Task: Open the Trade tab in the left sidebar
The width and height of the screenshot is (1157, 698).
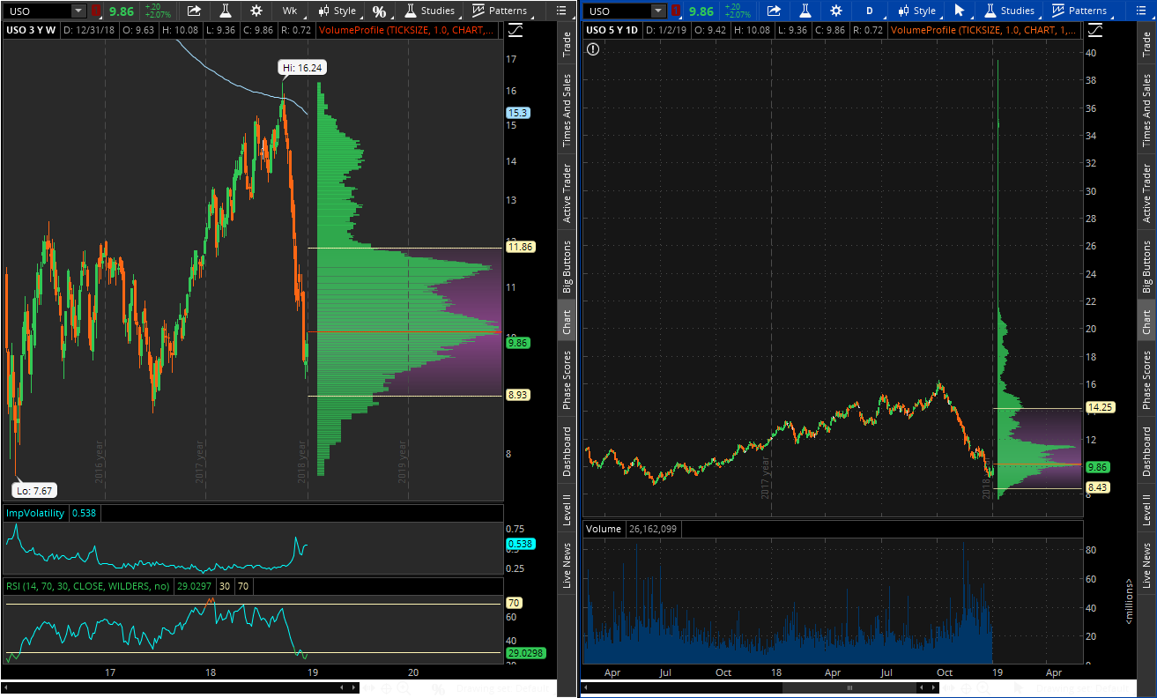Action: tap(567, 44)
